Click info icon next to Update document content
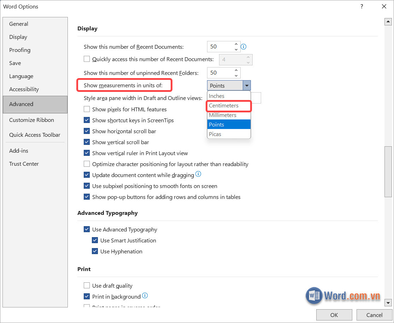The width and height of the screenshot is (394, 323). click(198, 174)
